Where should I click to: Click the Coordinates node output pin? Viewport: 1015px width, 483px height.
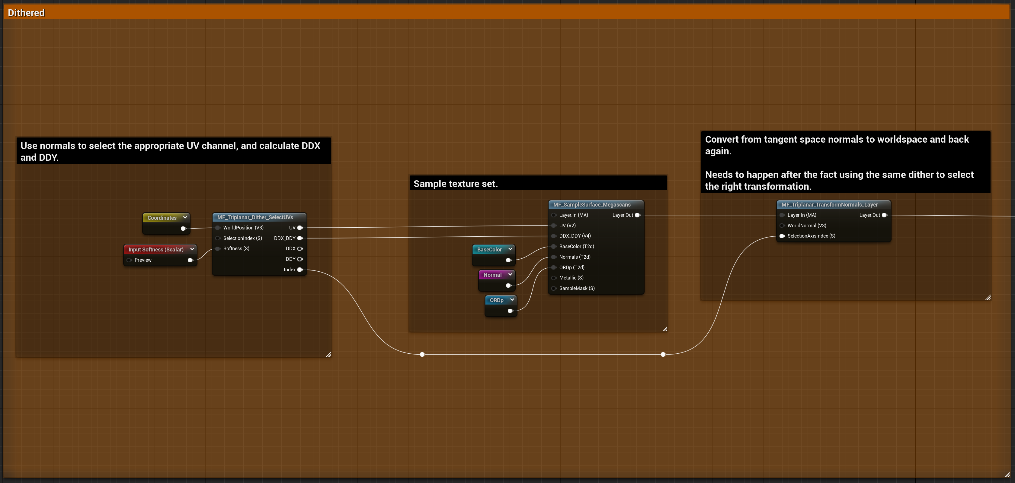click(183, 229)
